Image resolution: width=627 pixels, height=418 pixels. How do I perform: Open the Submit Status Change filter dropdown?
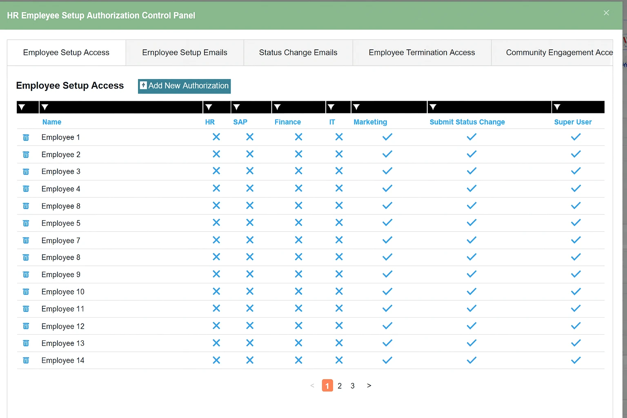[x=433, y=107]
